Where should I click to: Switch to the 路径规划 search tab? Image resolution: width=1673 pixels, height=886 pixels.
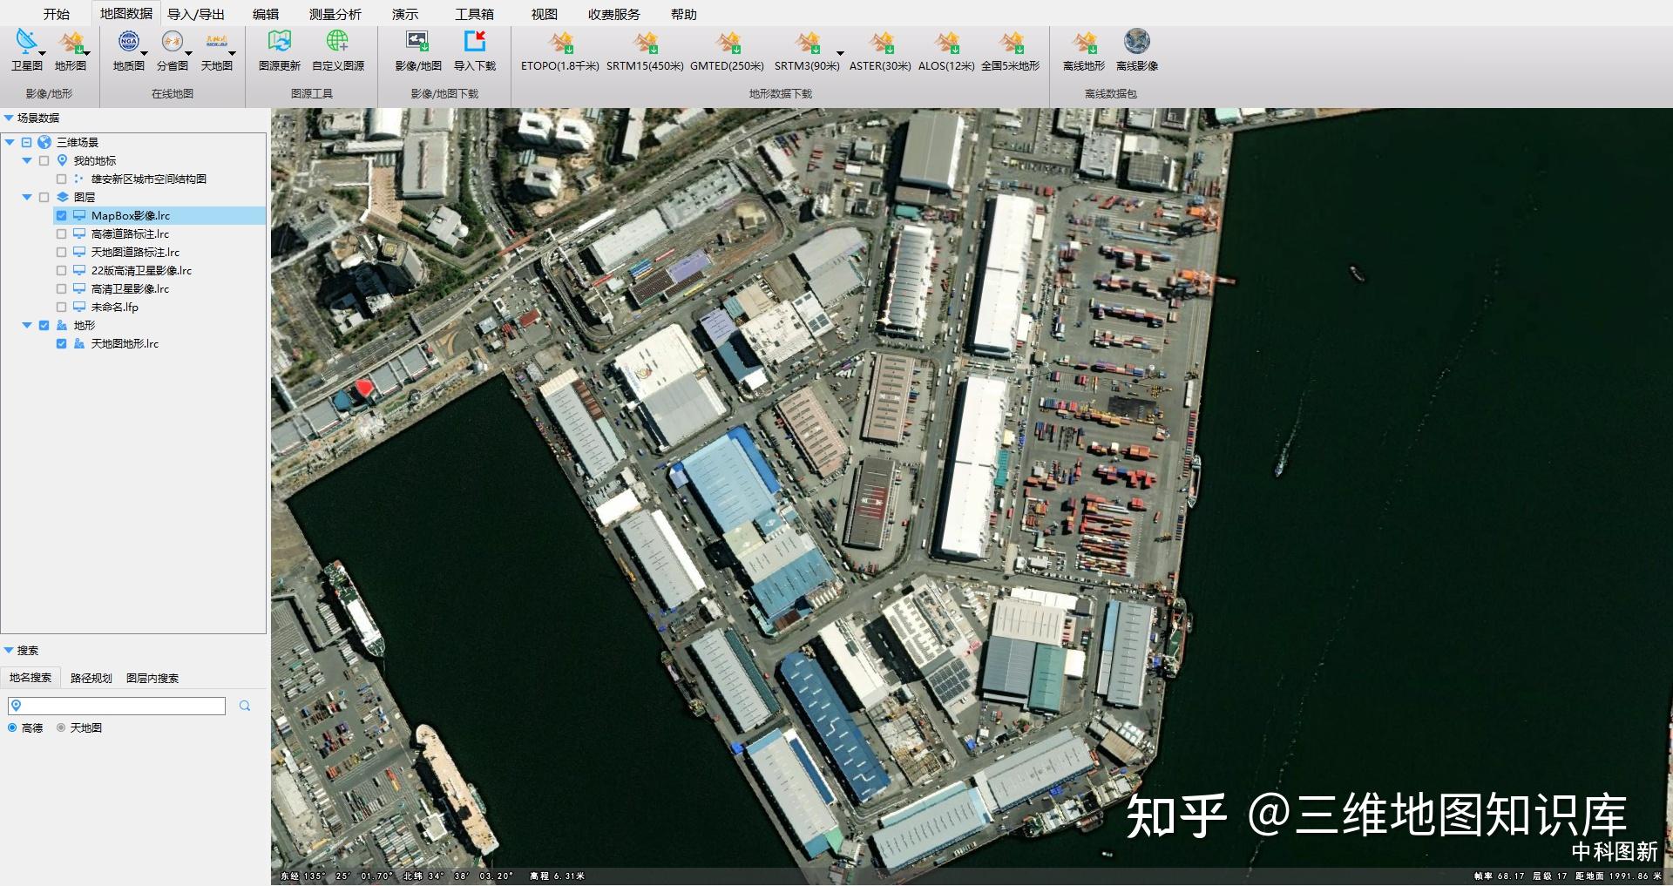[x=91, y=678]
